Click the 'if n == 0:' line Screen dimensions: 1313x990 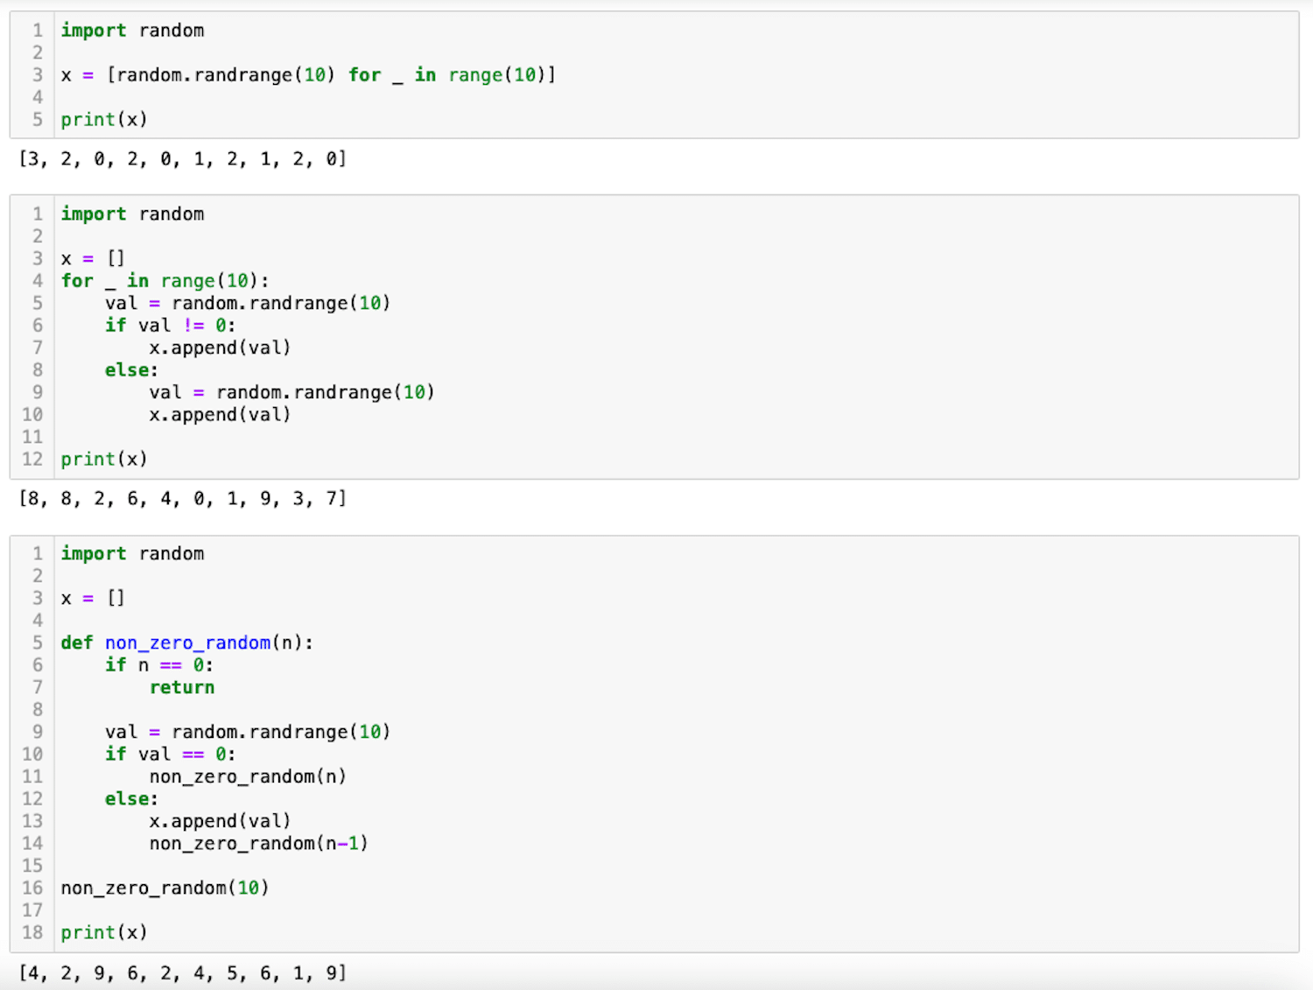pos(158,665)
